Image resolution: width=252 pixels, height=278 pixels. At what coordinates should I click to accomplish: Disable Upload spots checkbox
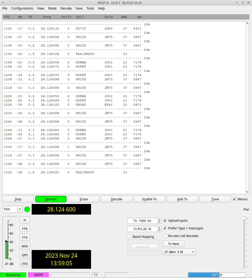(x=165, y=221)
